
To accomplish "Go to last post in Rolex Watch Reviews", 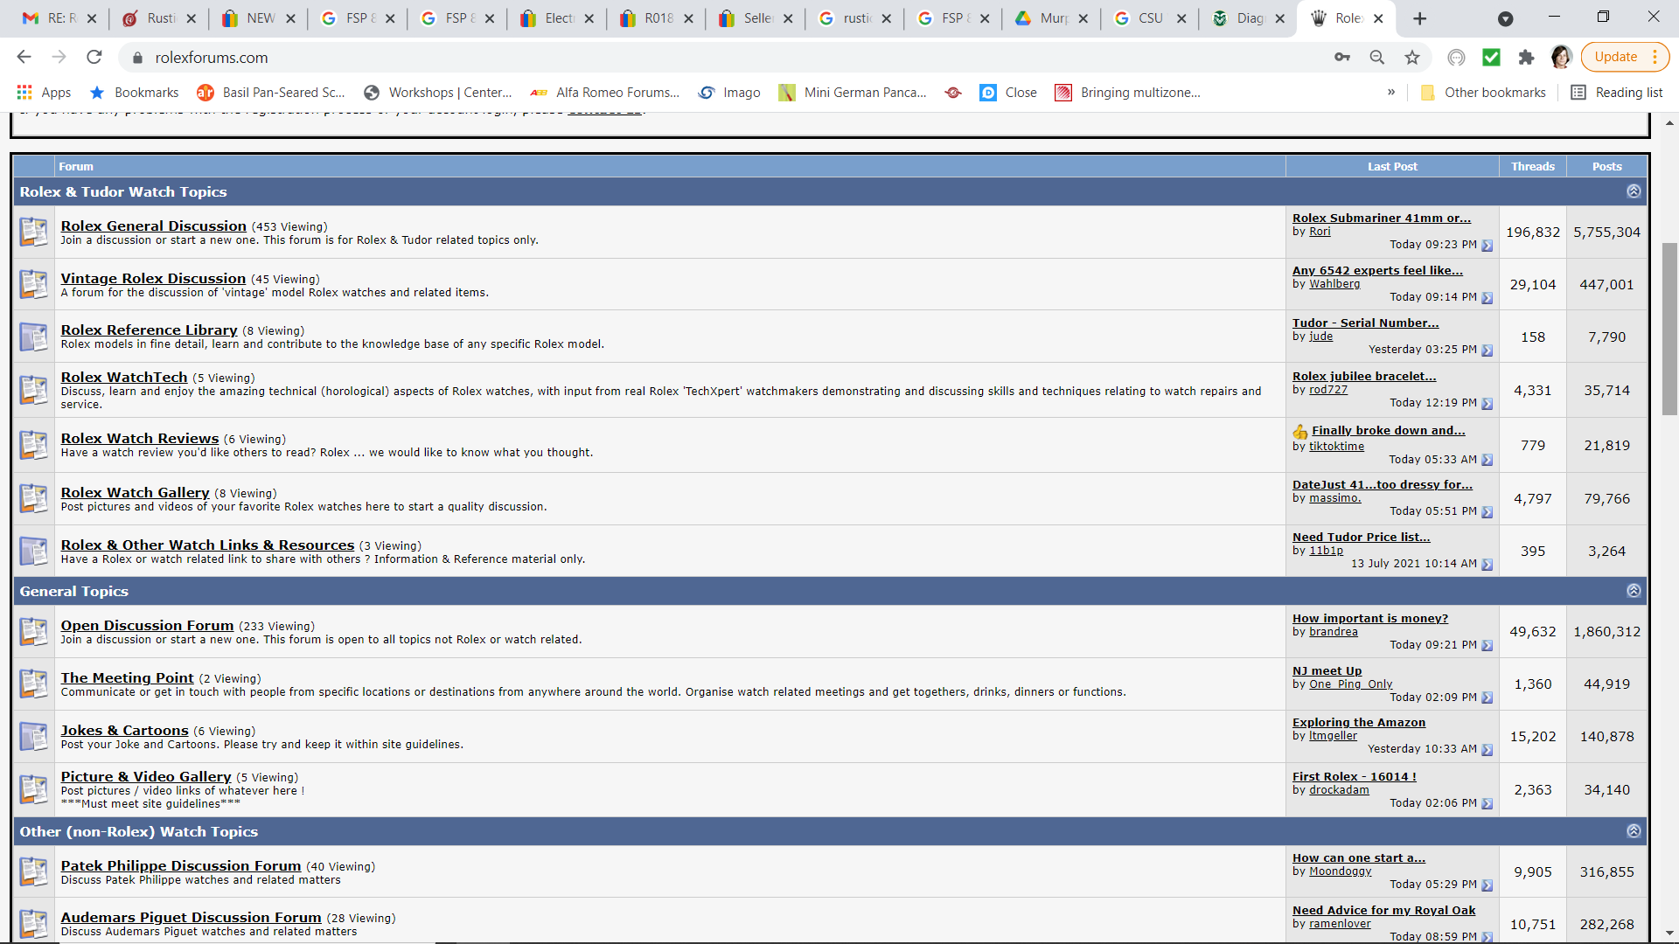I will coord(1487,461).
